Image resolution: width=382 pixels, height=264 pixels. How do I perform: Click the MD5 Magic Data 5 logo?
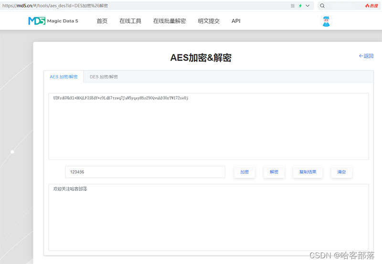point(53,21)
